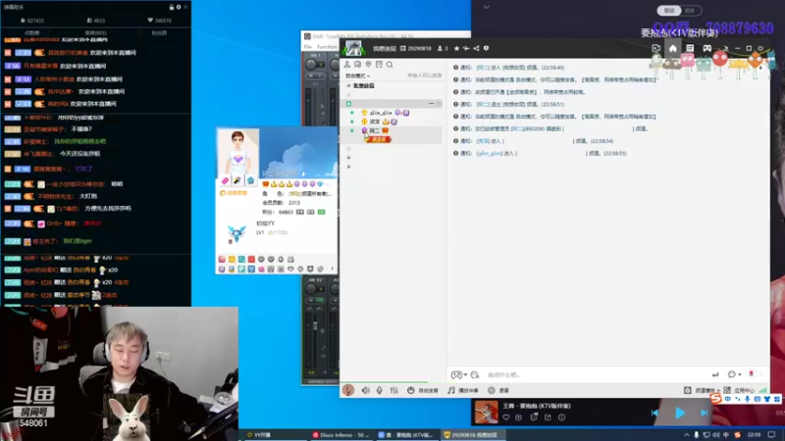
Task: Expand the chevron at top of music window
Action: tap(486, 7)
